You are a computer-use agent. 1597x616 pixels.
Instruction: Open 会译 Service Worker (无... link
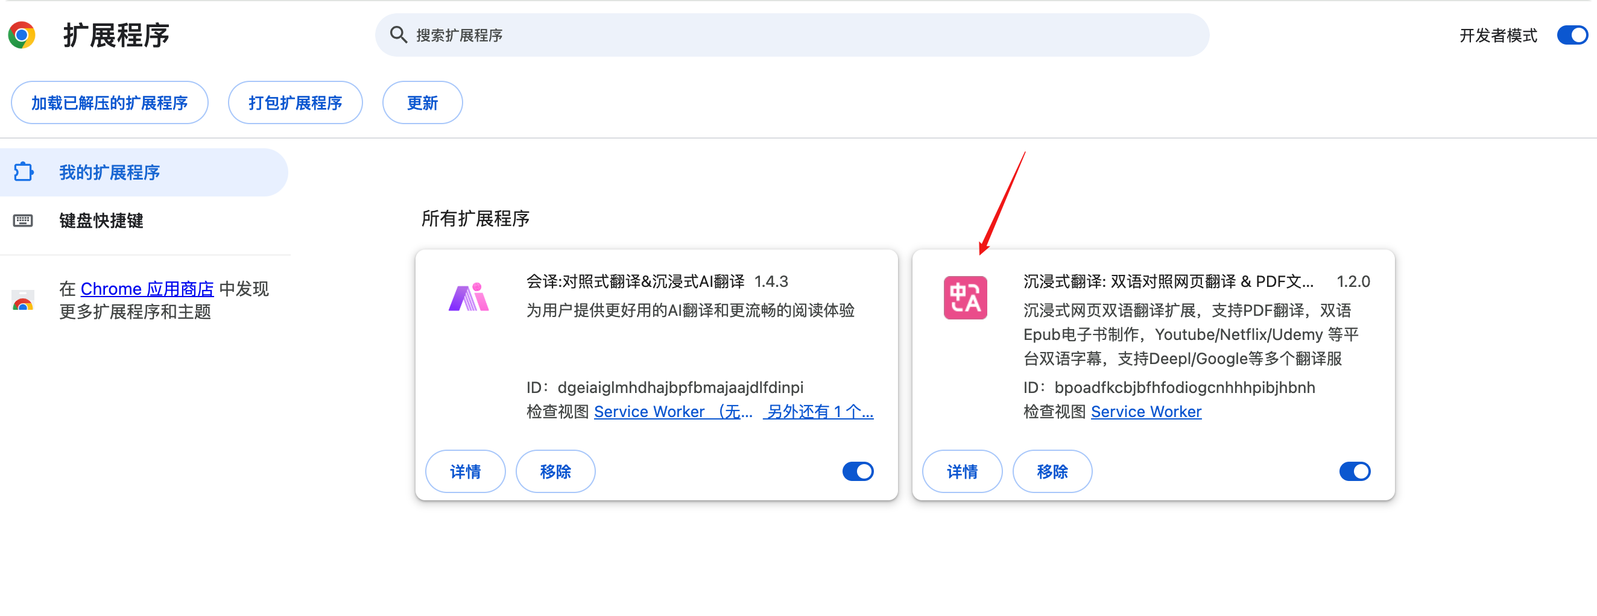pyautogui.click(x=673, y=412)
